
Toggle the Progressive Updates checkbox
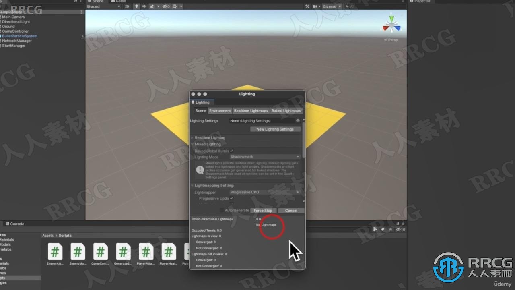point(231,199)
